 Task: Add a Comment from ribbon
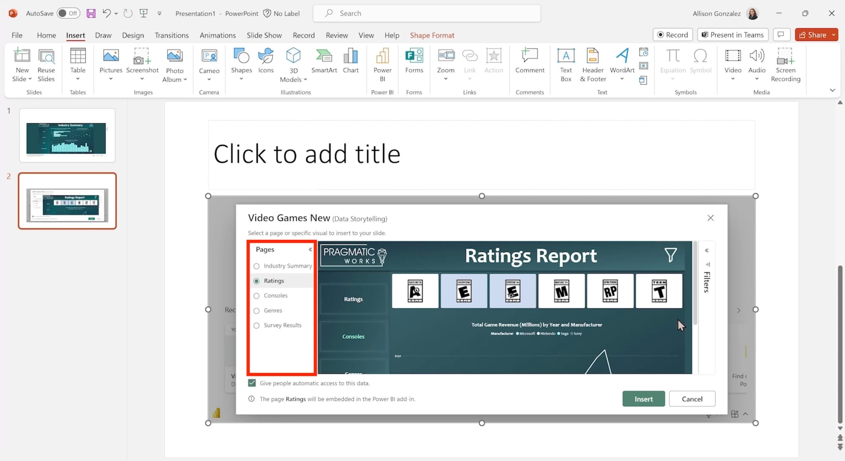530,61
